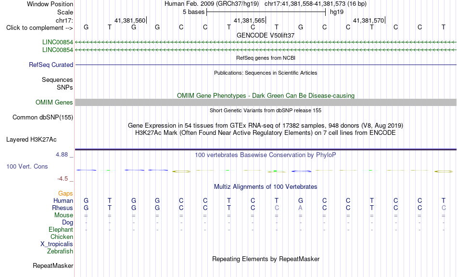
Task: Click 'Publications: Sequences in Scientific Articles' title
Action: [266, 73]
